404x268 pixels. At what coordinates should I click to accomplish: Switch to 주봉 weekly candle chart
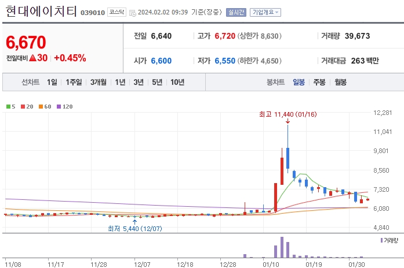319,82
